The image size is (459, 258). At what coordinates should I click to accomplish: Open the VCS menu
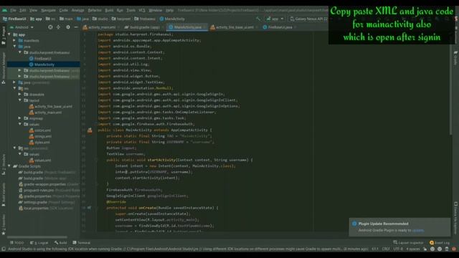tap(142, 10)
